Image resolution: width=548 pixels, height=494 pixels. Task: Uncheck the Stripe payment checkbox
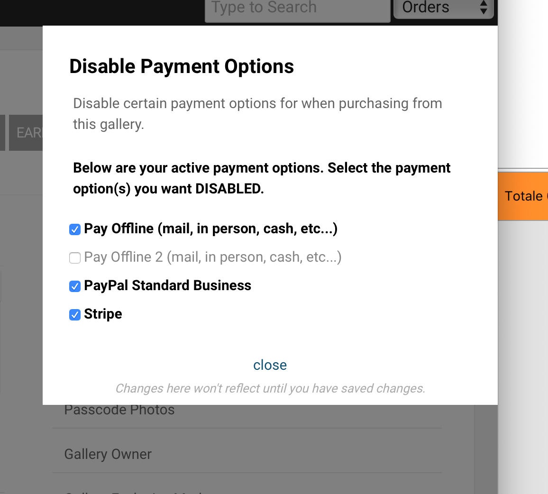click(x=75, y=315)
